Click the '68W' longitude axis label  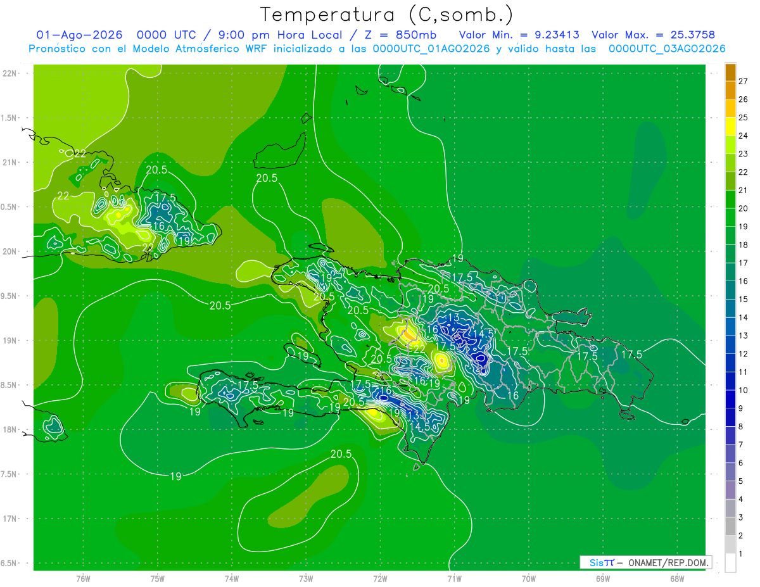[677, 579]
